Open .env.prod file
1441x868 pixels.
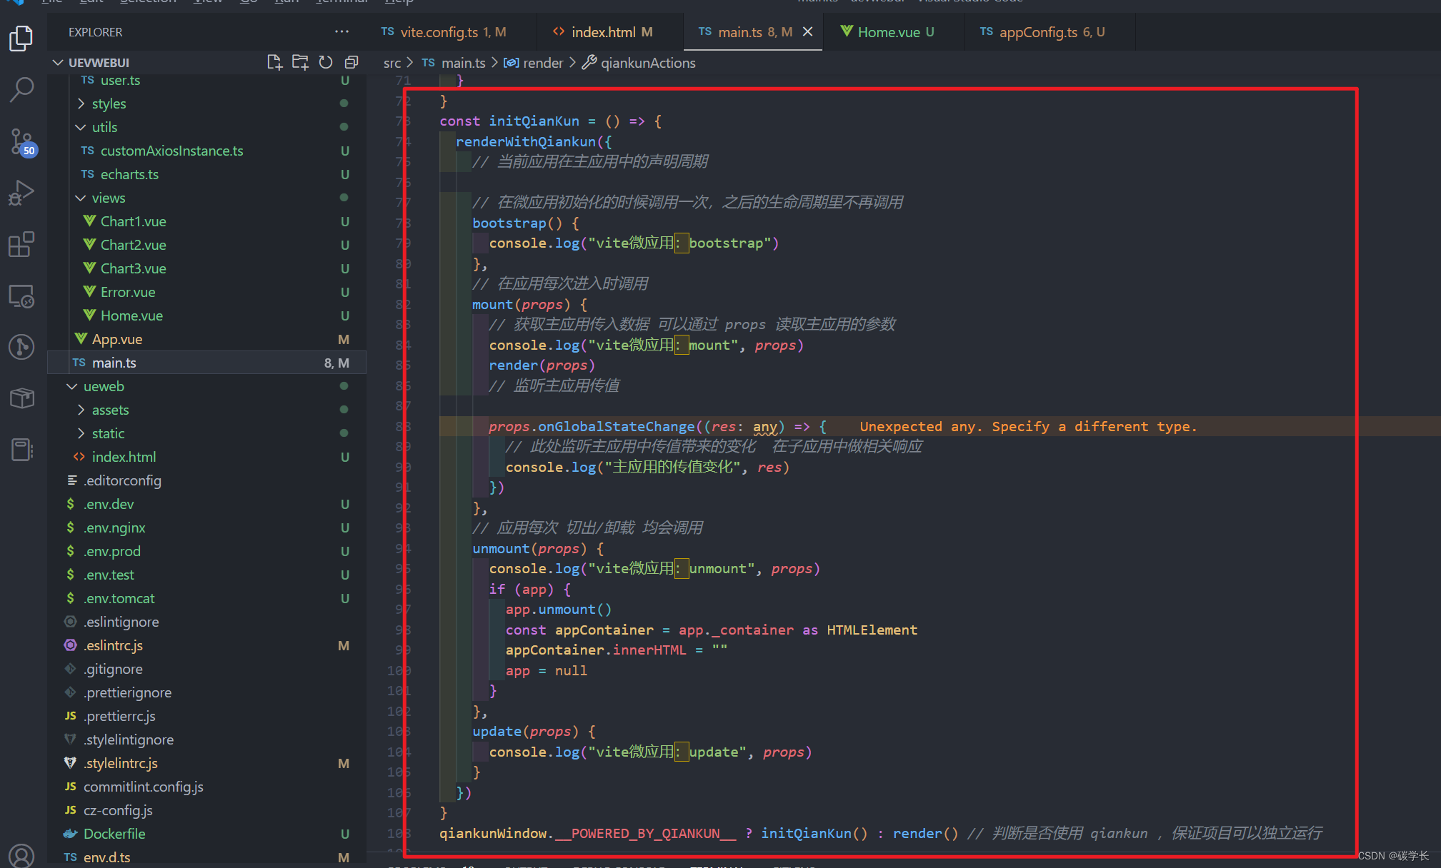207,551
